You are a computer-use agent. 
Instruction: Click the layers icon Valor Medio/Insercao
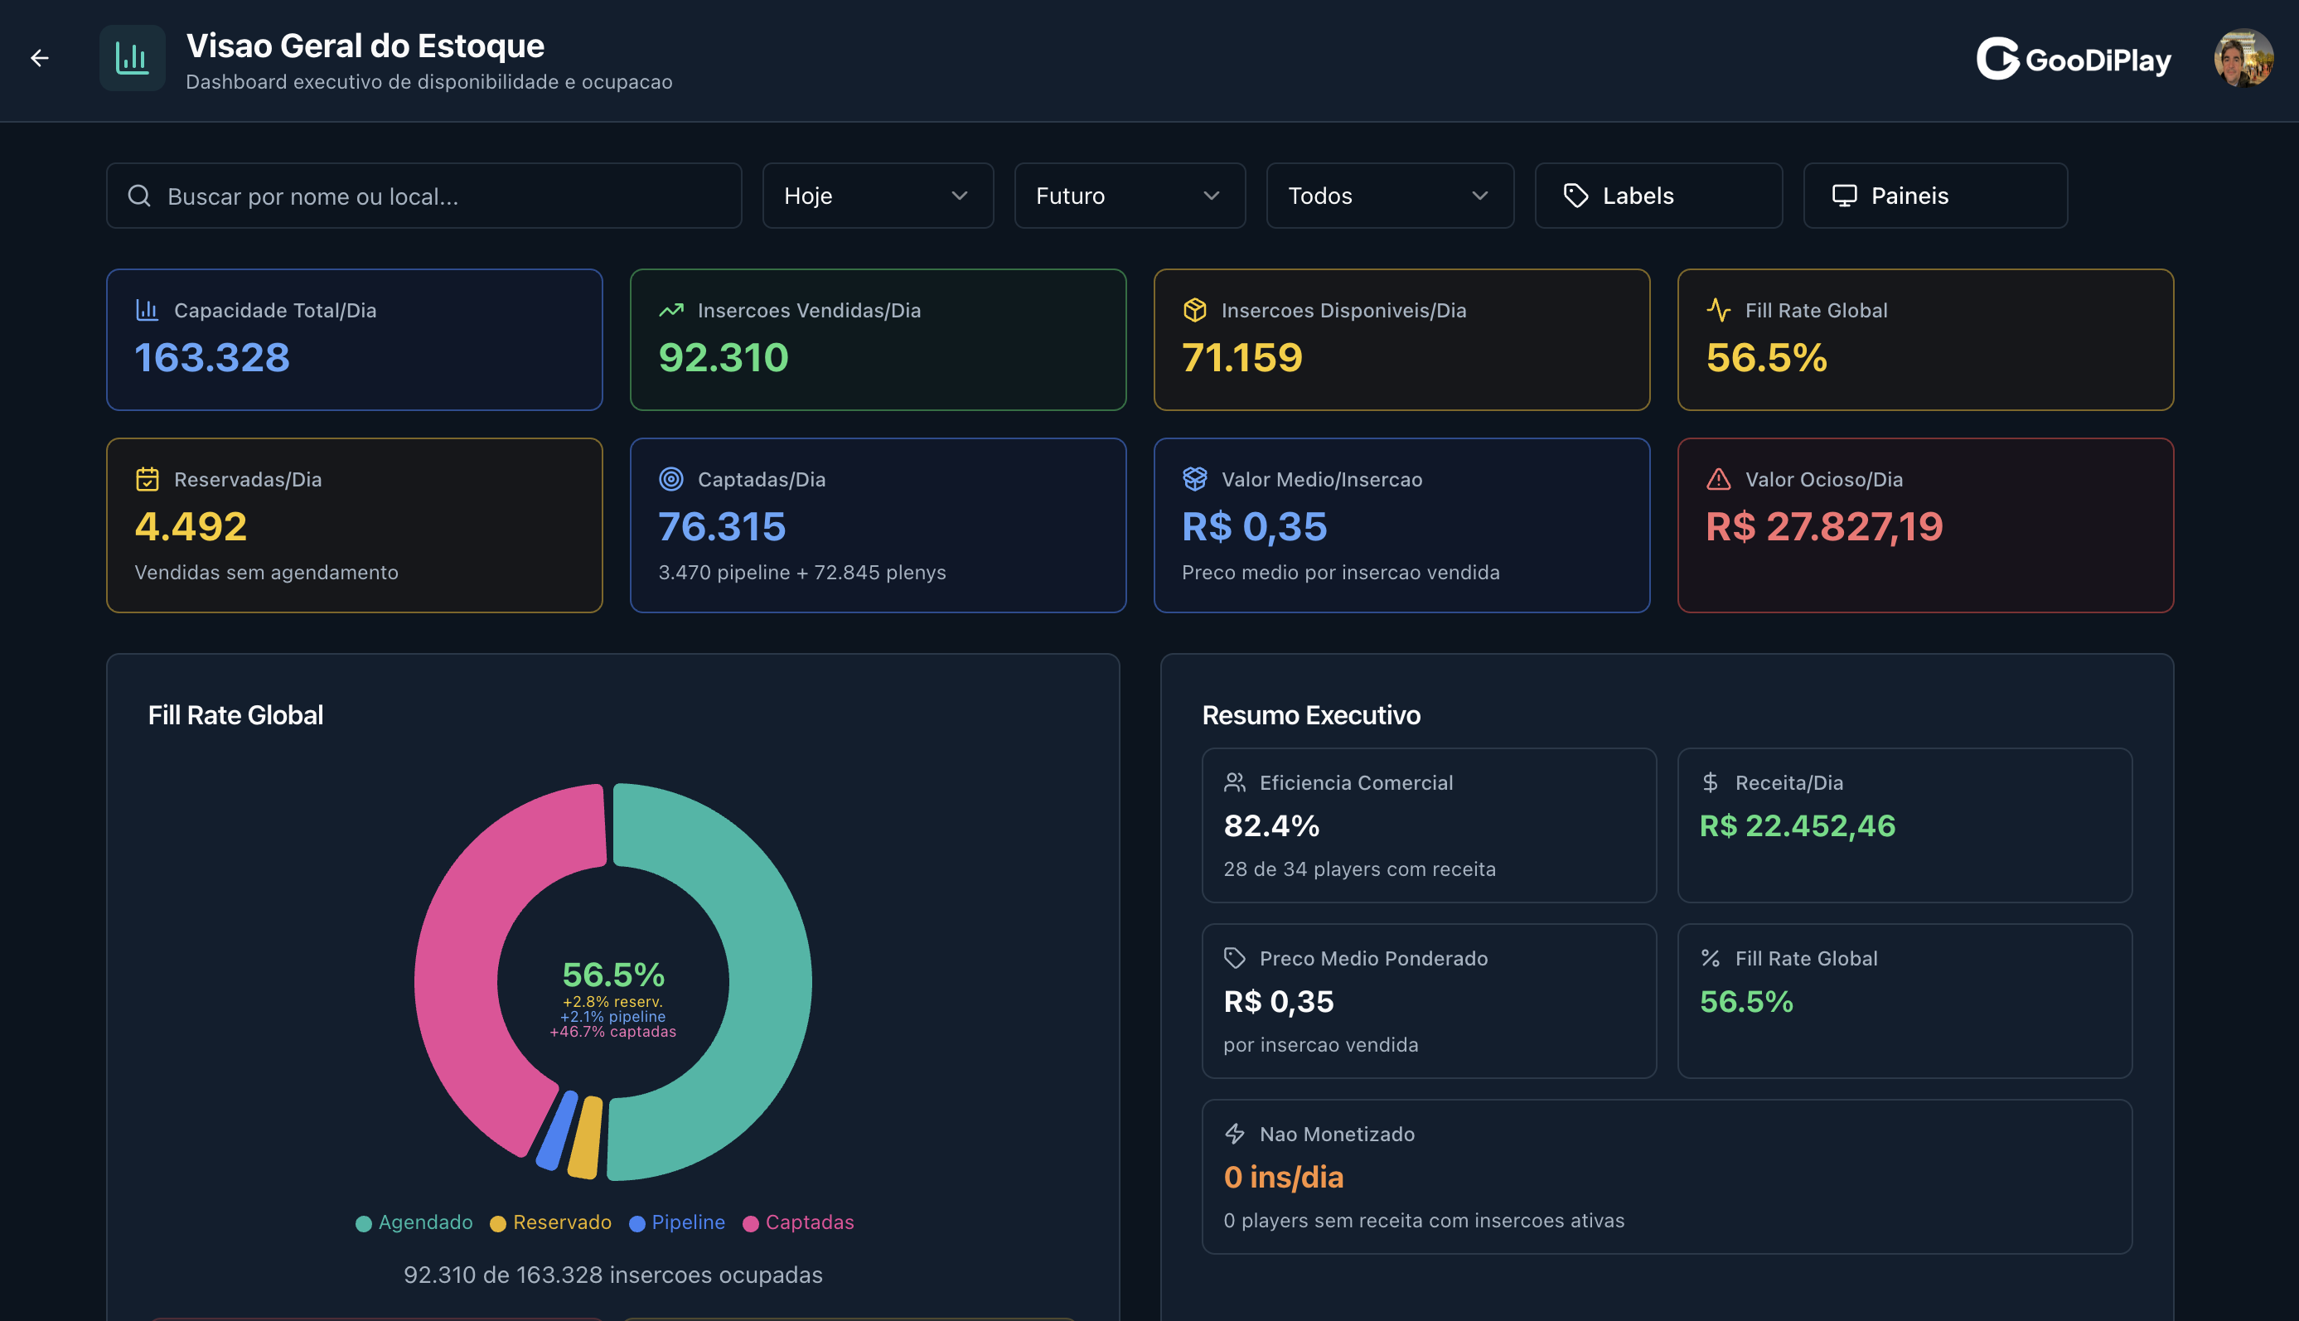tap(1195, 479)
